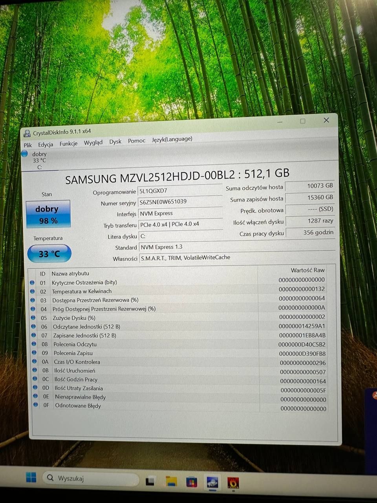The height and width of the screenshot is (503, 377).
Task: Select row 03 Dostępna Przestrzeń Rezerwowa (%)
Action: point(178,299)
